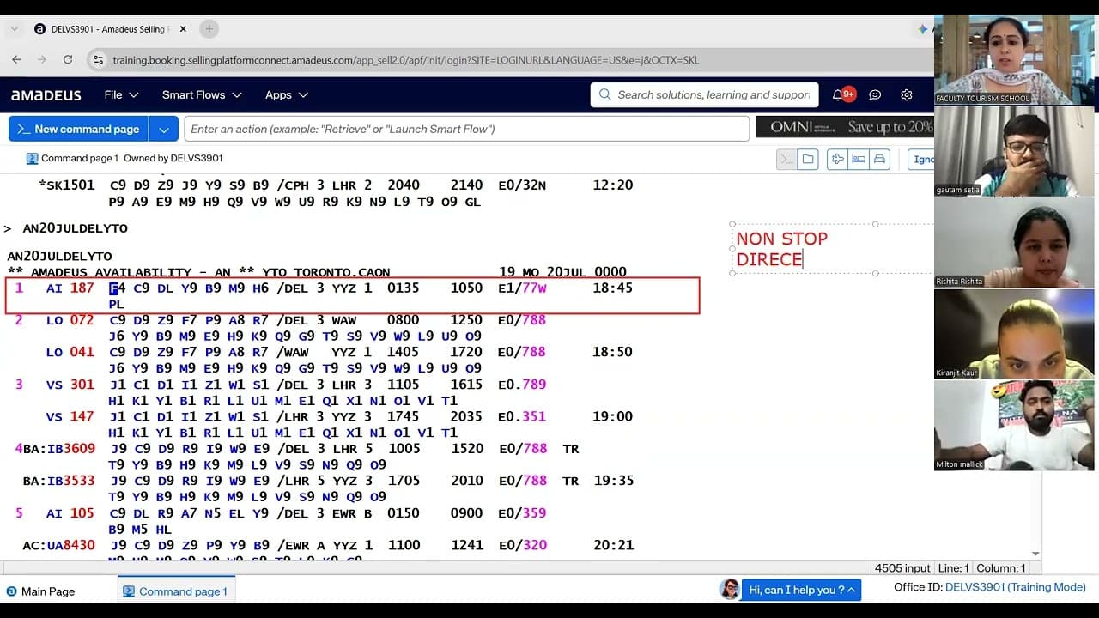Click the help assistant avatar icon

point(730,589)
